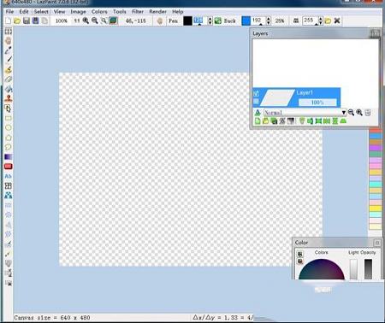Select the Polygon shape tool
The image size is (385, 323).
9,138
